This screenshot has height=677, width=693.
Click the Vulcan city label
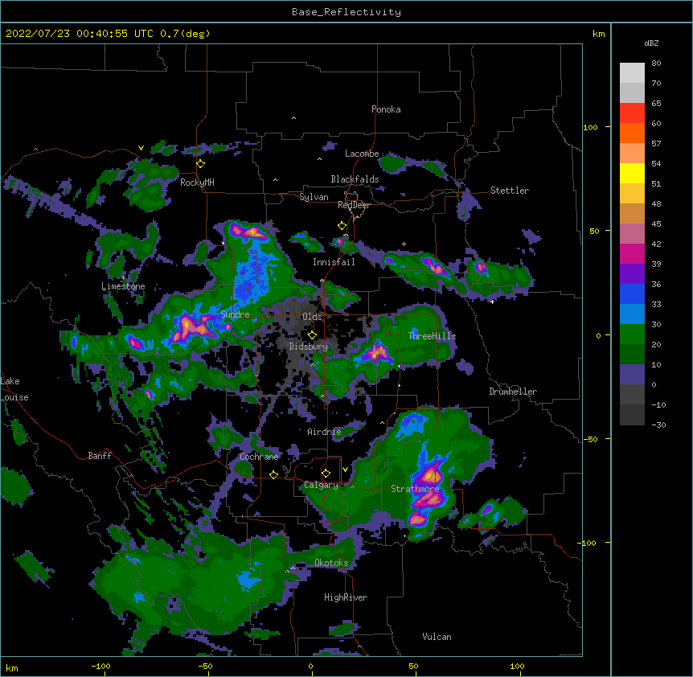(x=437, y=637)
